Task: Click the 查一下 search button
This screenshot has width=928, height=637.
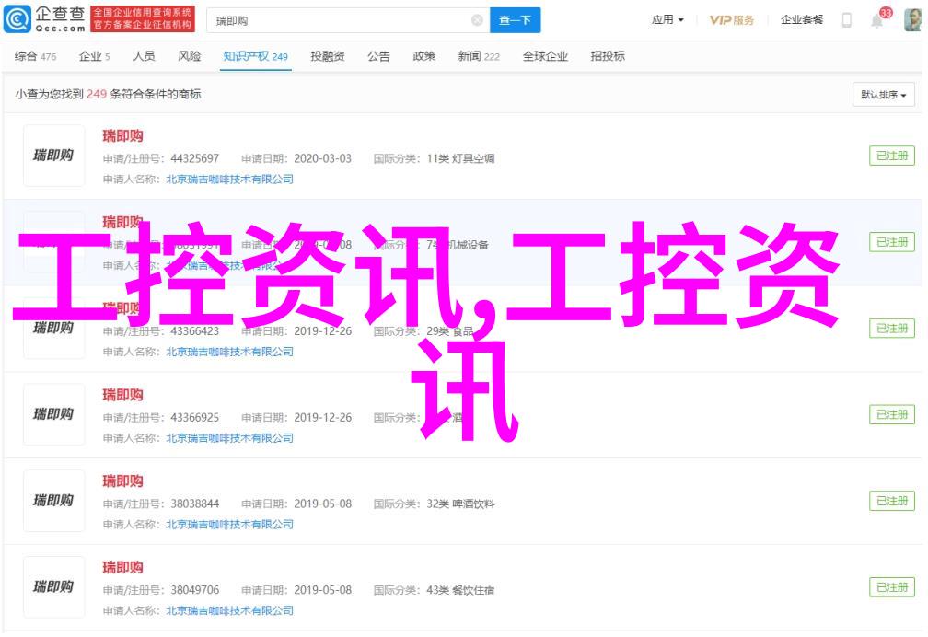Action: (515, 21)
